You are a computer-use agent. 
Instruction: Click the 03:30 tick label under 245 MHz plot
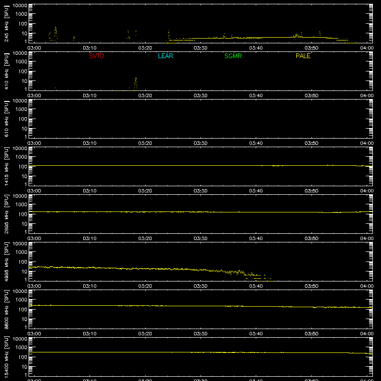click(x=201, y=48)
